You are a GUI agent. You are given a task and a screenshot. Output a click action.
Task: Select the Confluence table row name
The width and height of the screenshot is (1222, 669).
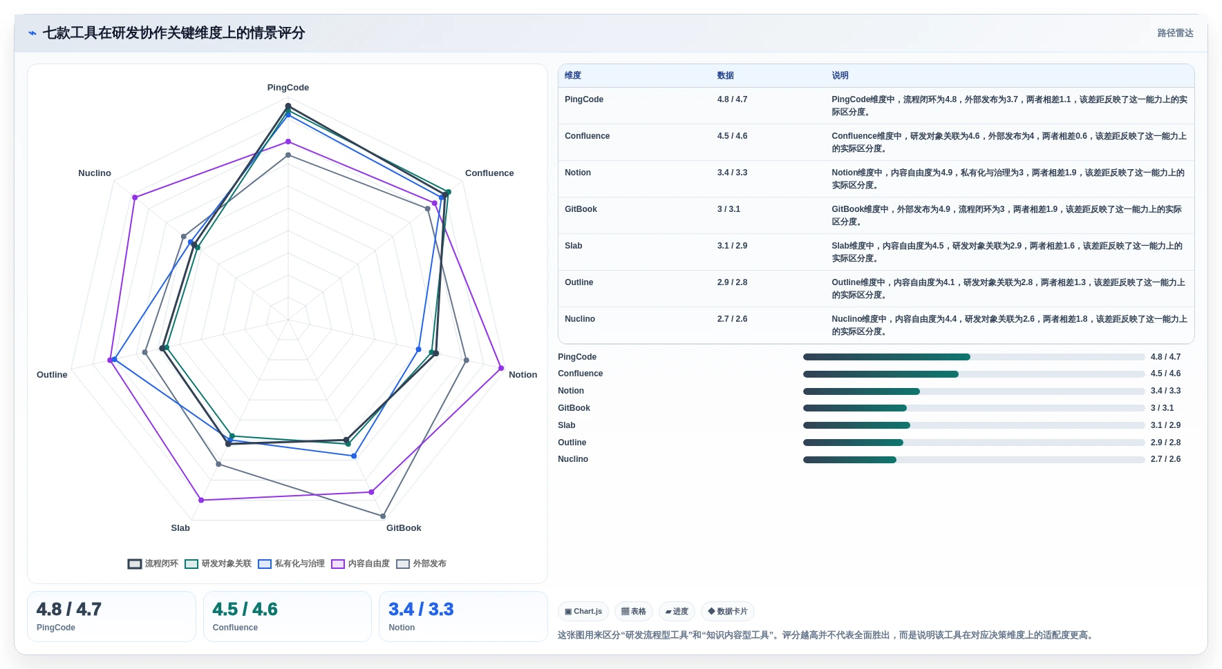pyautogui.click(x=587, y=136)
